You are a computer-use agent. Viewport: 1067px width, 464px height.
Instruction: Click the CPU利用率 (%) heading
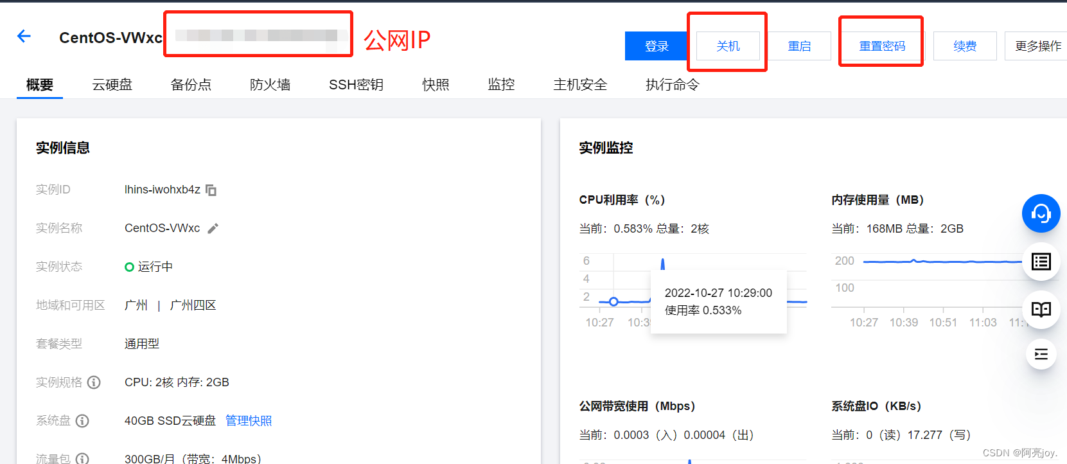pyautogui.click(x=622, y=200)
